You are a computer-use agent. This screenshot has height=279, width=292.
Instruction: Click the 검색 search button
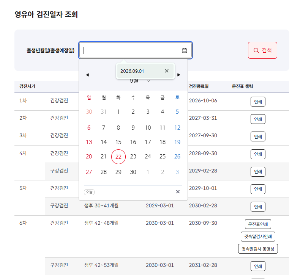click(262, 50)
